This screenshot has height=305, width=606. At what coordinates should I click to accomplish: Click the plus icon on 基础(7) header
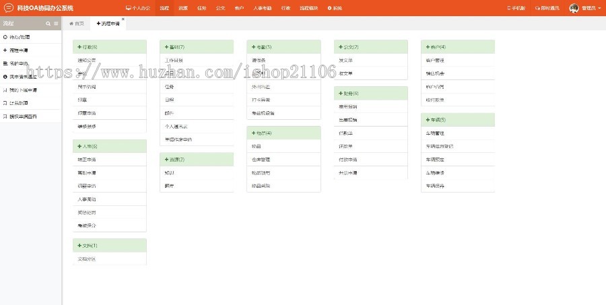point(166,46)
